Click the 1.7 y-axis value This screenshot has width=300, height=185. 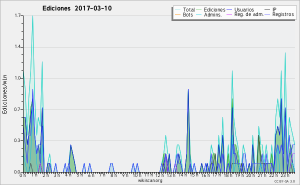point(17,15)
